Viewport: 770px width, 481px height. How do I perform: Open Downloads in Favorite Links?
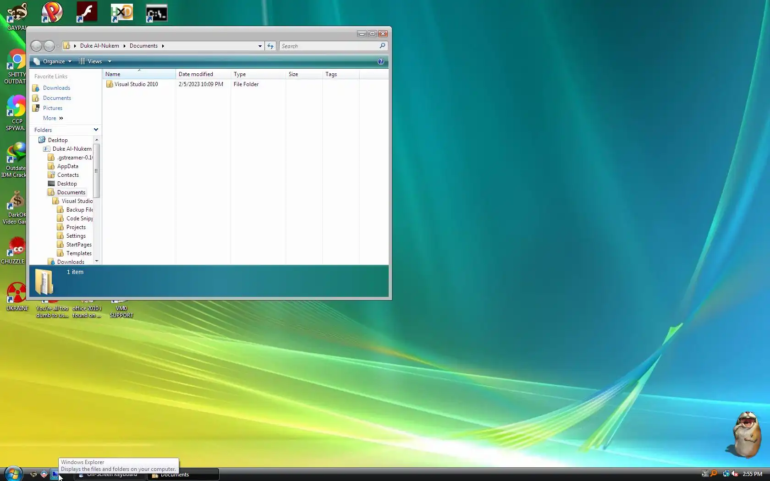tap(56, 88)
